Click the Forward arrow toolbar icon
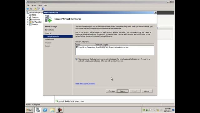Screen dimensions: 200x113 [x=31, y=9]
